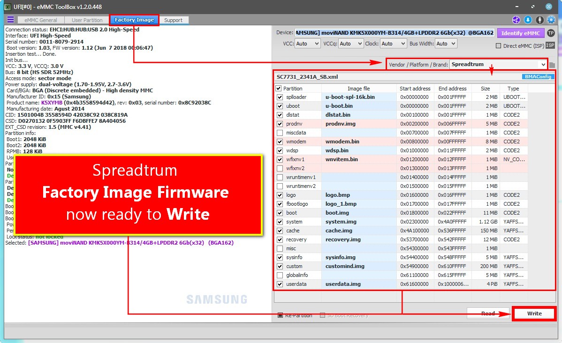Select the boot.img image file cell
This screenshot has width=562, height=343.
359,213
